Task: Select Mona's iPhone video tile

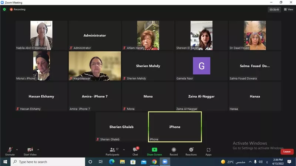Action: point(41,66)
